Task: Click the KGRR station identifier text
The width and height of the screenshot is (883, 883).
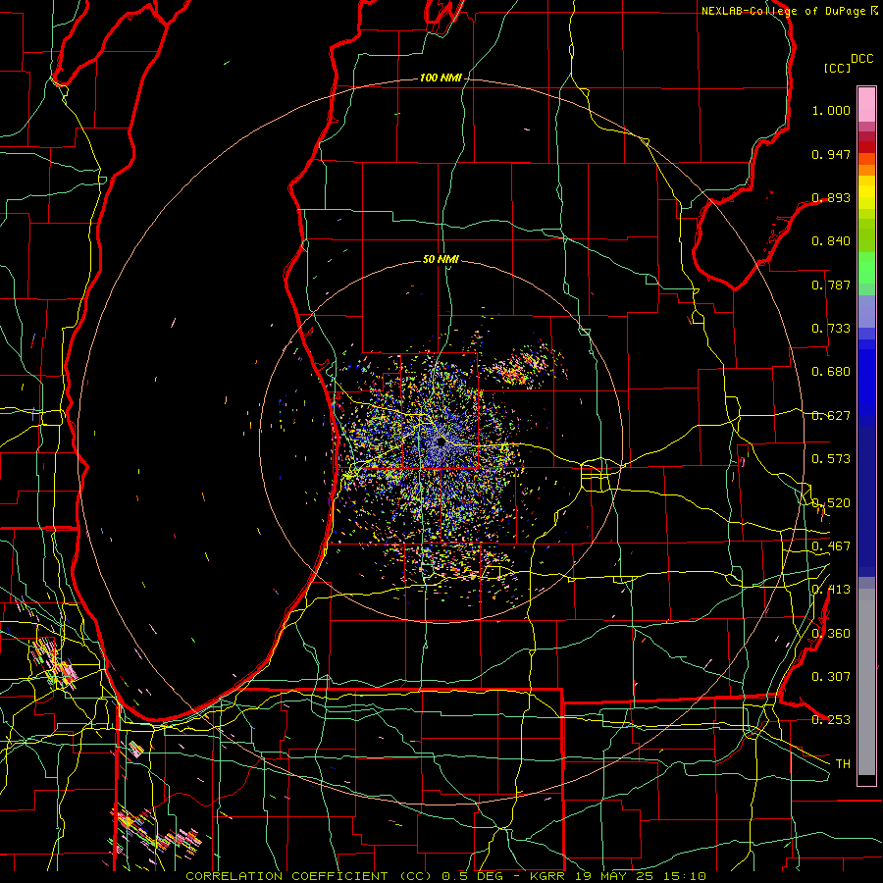Action: 546,876
